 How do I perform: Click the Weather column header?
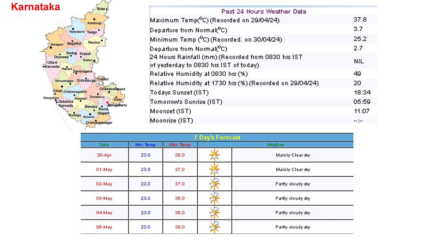pyautogui.click(x=276, y=145)
